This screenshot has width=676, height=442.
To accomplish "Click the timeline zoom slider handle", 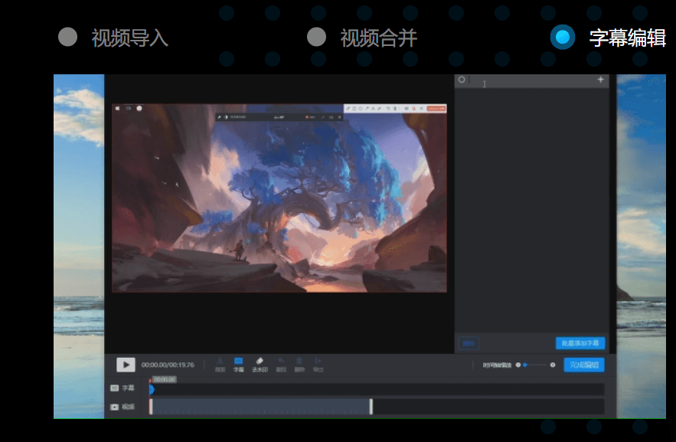I will [x=525, y=365].
